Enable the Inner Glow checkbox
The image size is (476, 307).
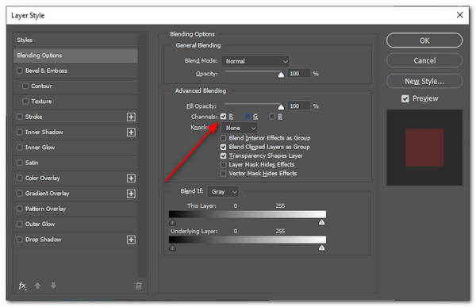point(20,148)
